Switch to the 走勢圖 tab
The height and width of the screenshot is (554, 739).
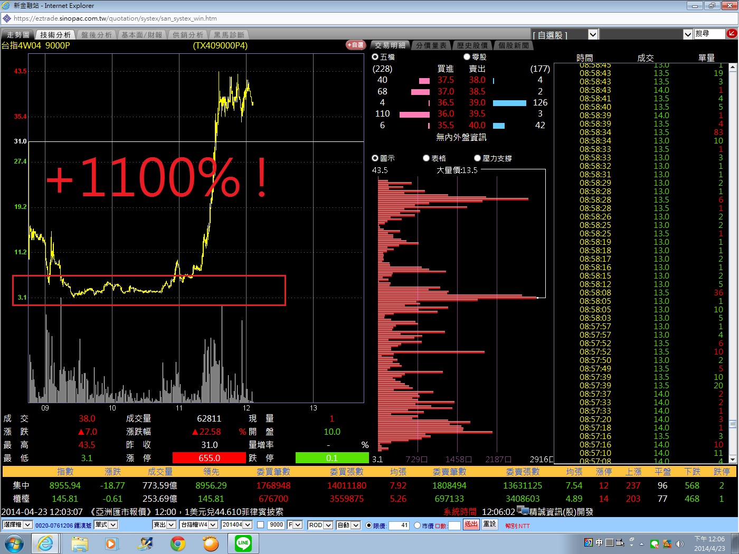point(18,35)
